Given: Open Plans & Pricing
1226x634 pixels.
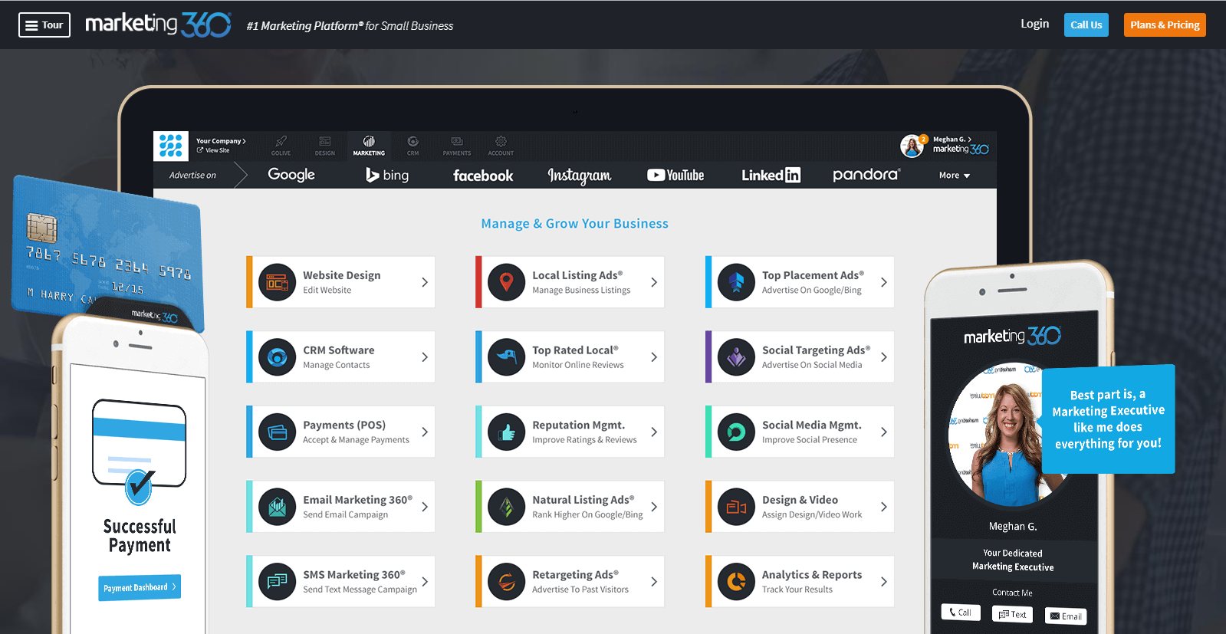Looking at the screenshot, I should (x=1165, y=25).
